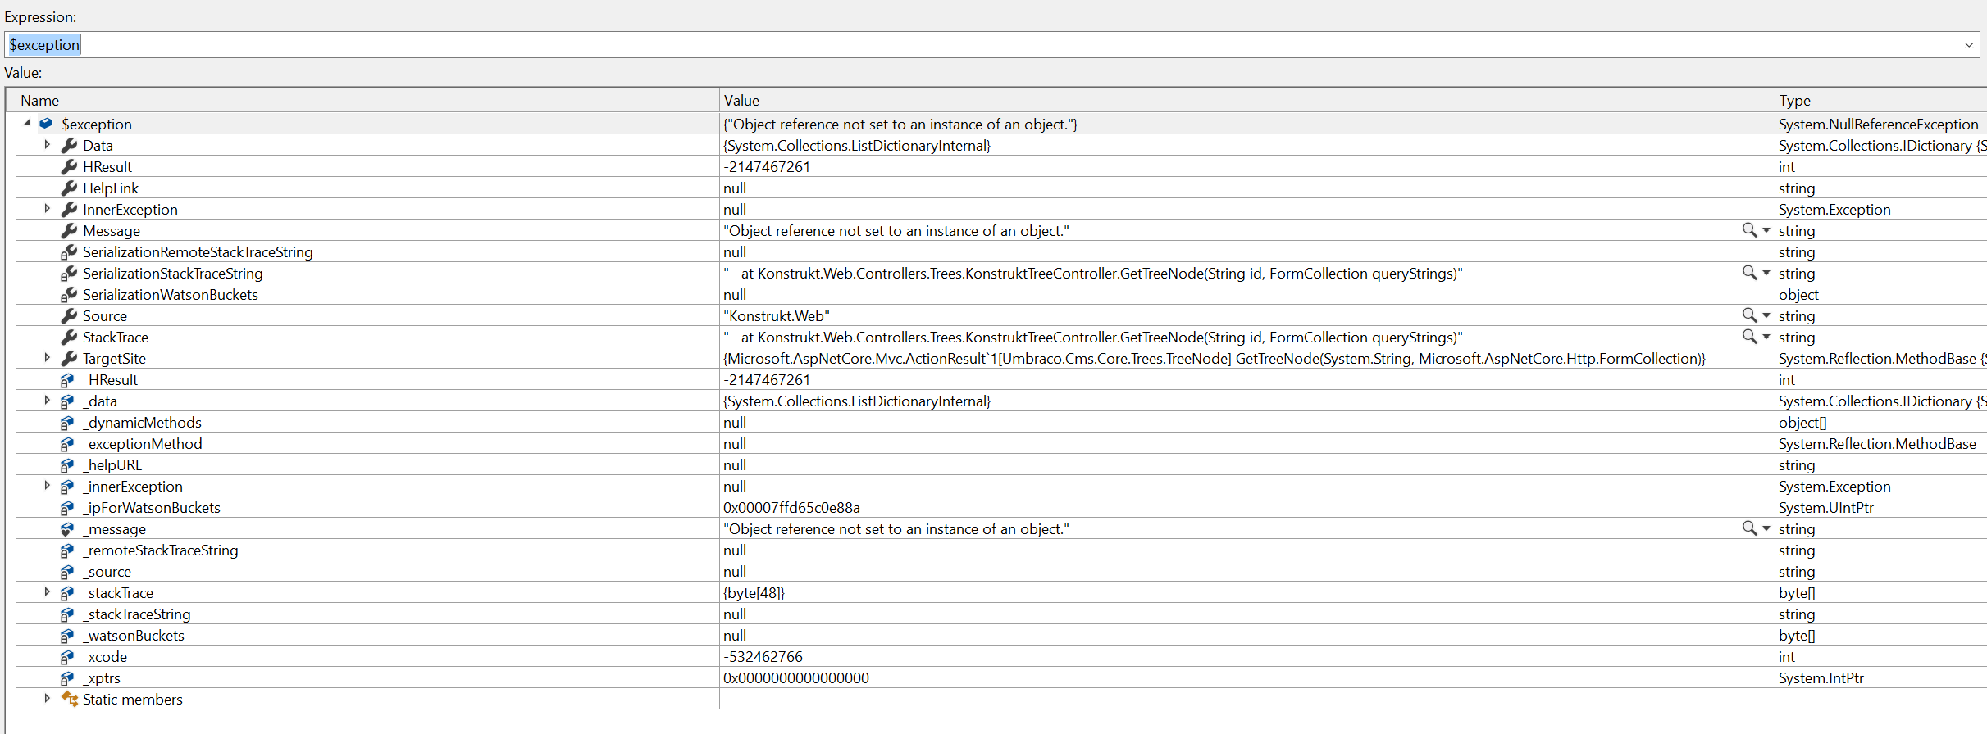Click the icon beside SerializationRemoteStackTraceString
The image size is (1987, 734).
click(x=69, y=251)
